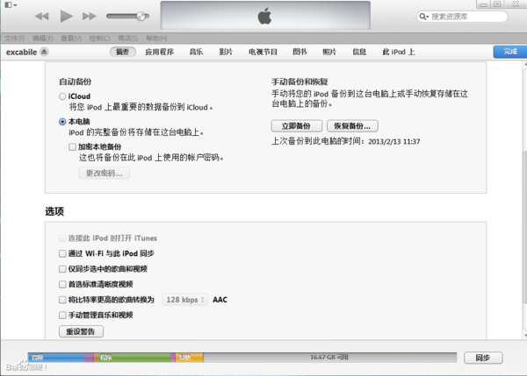The width and height of the screenshot is (527, 376).
Task: Select the 摘要 tab
Action: pos(123,52)
